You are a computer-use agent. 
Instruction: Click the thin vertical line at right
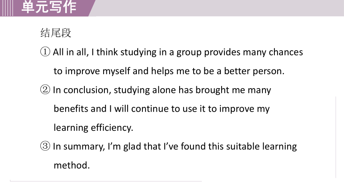pyautogui.click(x=336, y=137)
